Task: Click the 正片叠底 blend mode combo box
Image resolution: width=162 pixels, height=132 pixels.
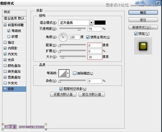Action: coord(76,23)
